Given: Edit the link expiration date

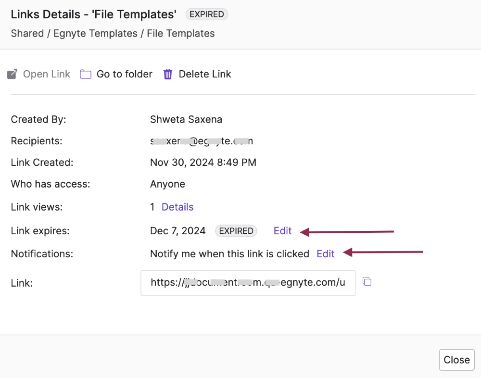Looking at the screenshot, I should tap(282, 231).
